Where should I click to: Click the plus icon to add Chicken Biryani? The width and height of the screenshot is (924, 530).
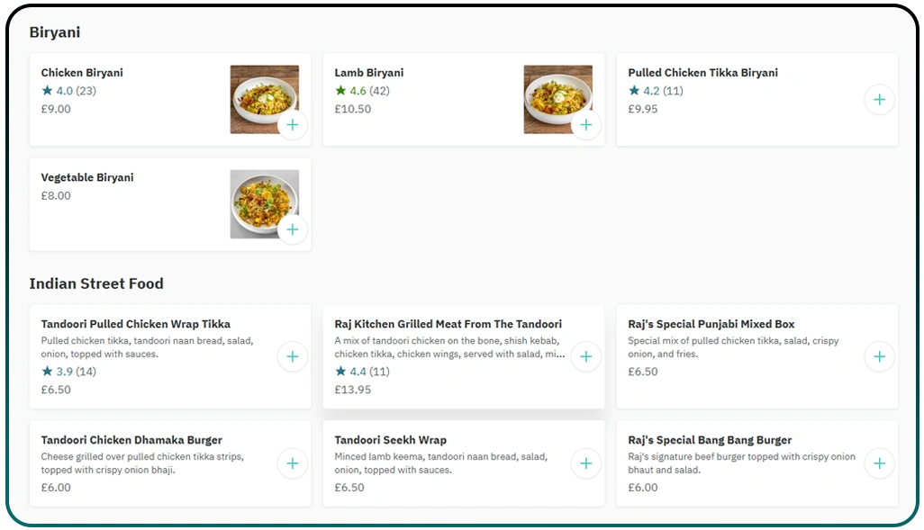tap(293, 125)
